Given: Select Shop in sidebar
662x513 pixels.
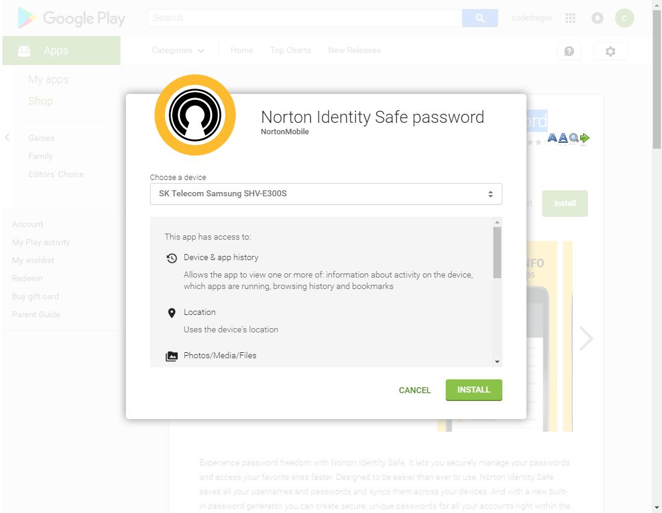Looking at the screenshot, I should [40, 101].
